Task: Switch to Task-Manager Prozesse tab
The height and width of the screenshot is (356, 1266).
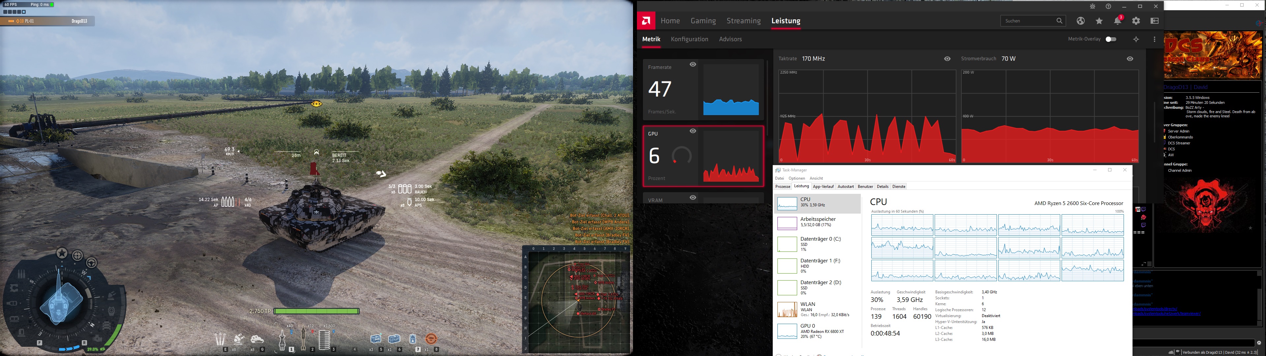Action: pos(782,187)
